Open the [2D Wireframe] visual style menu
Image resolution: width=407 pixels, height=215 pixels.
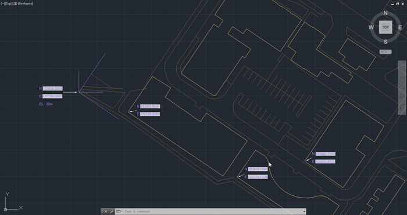pyautogui.click(x=23, y=3)
